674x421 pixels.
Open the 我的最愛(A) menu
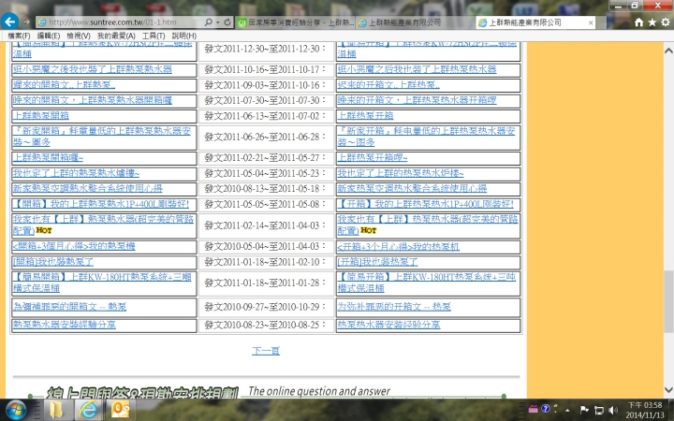click(116, 36)
